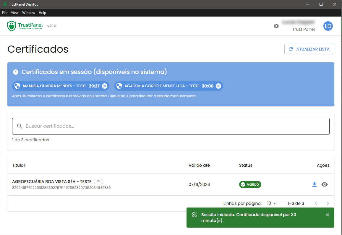Click the 07/11/2026 expiry date
Image resolution: width=342 pixels, height=235 pixels.
pos(199,184)
